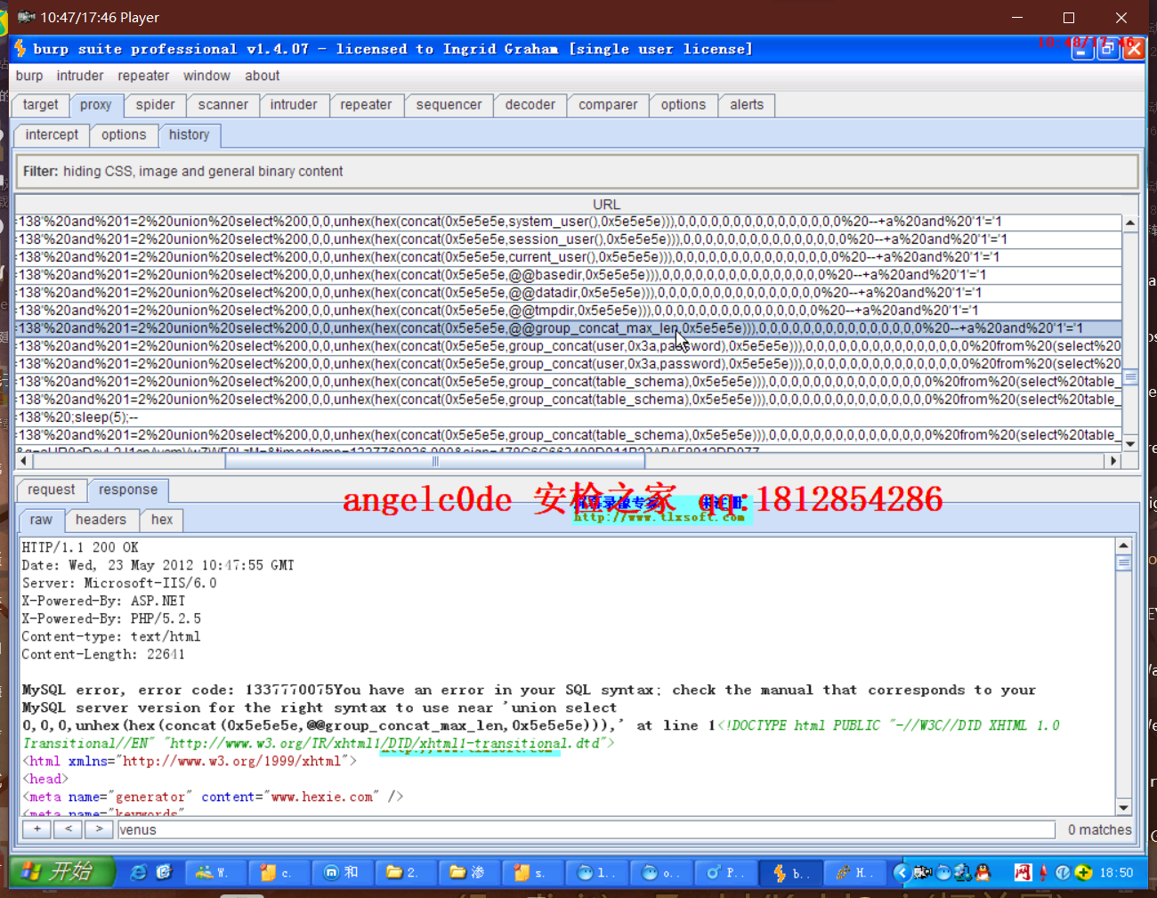
Task: Select the history sub-tab
Action: click(190, 135)
